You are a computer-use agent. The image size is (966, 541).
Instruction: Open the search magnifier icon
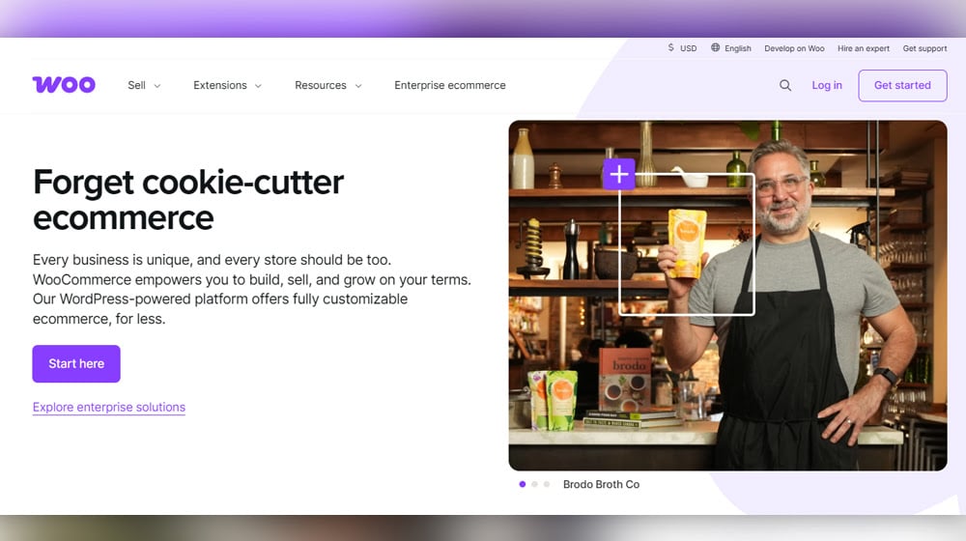784,85
